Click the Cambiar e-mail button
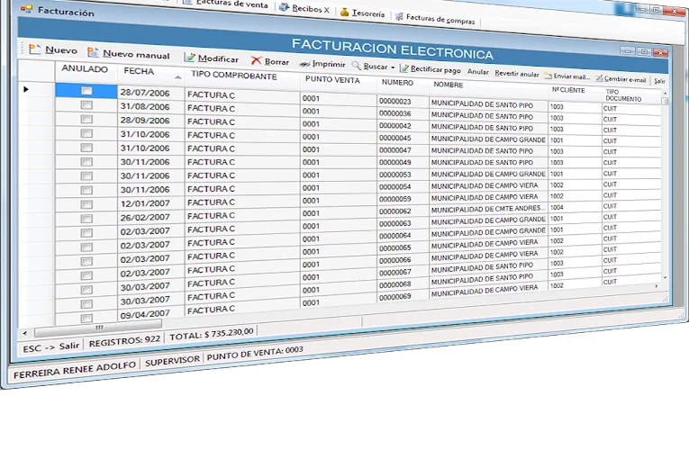Screen dimensions: 689x450 621,79
